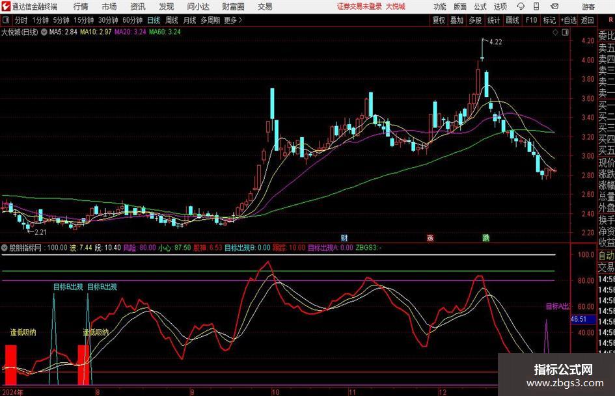
Task: Click the 涨 marker on the chart
Action: [430, 237]
